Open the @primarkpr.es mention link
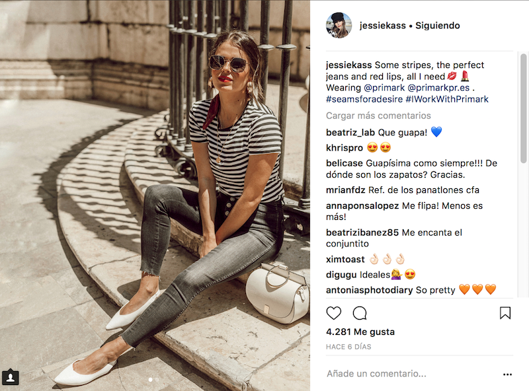Viewport: 529px width, 391px height. click(x=438, y=88)
